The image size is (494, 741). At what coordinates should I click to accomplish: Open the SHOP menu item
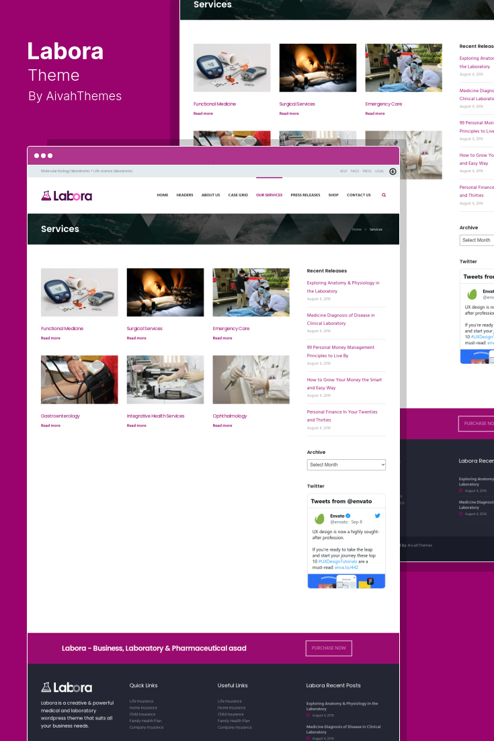click(x=333, y=195)
